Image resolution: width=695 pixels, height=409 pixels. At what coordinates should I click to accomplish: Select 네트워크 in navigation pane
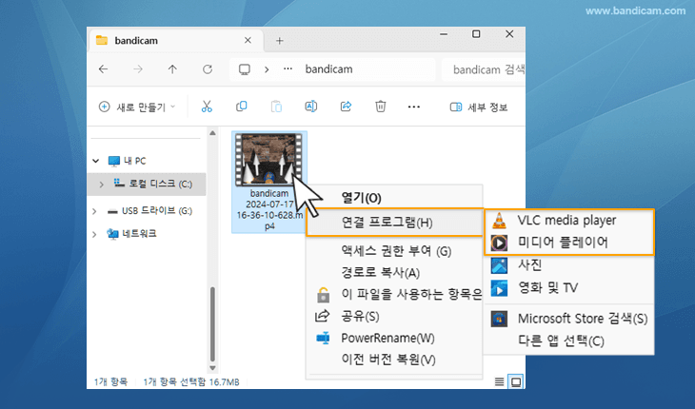click(139, 234)
